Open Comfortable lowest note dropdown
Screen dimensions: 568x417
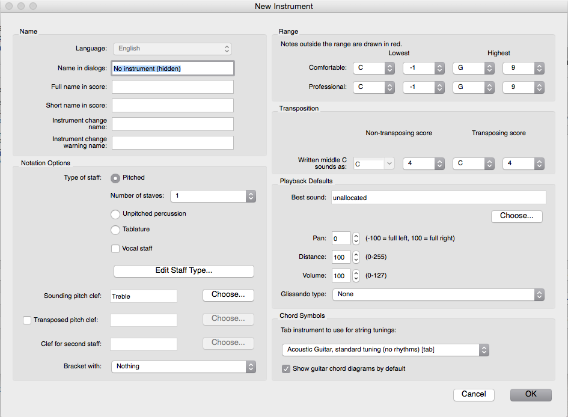[x=373, y=68]
